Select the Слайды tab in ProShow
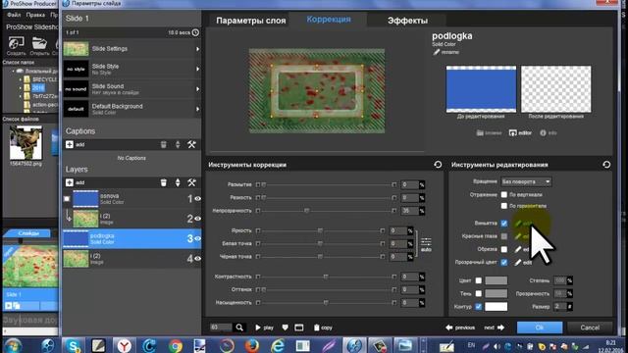Screen dimensions: 628x353 [28, 233]
